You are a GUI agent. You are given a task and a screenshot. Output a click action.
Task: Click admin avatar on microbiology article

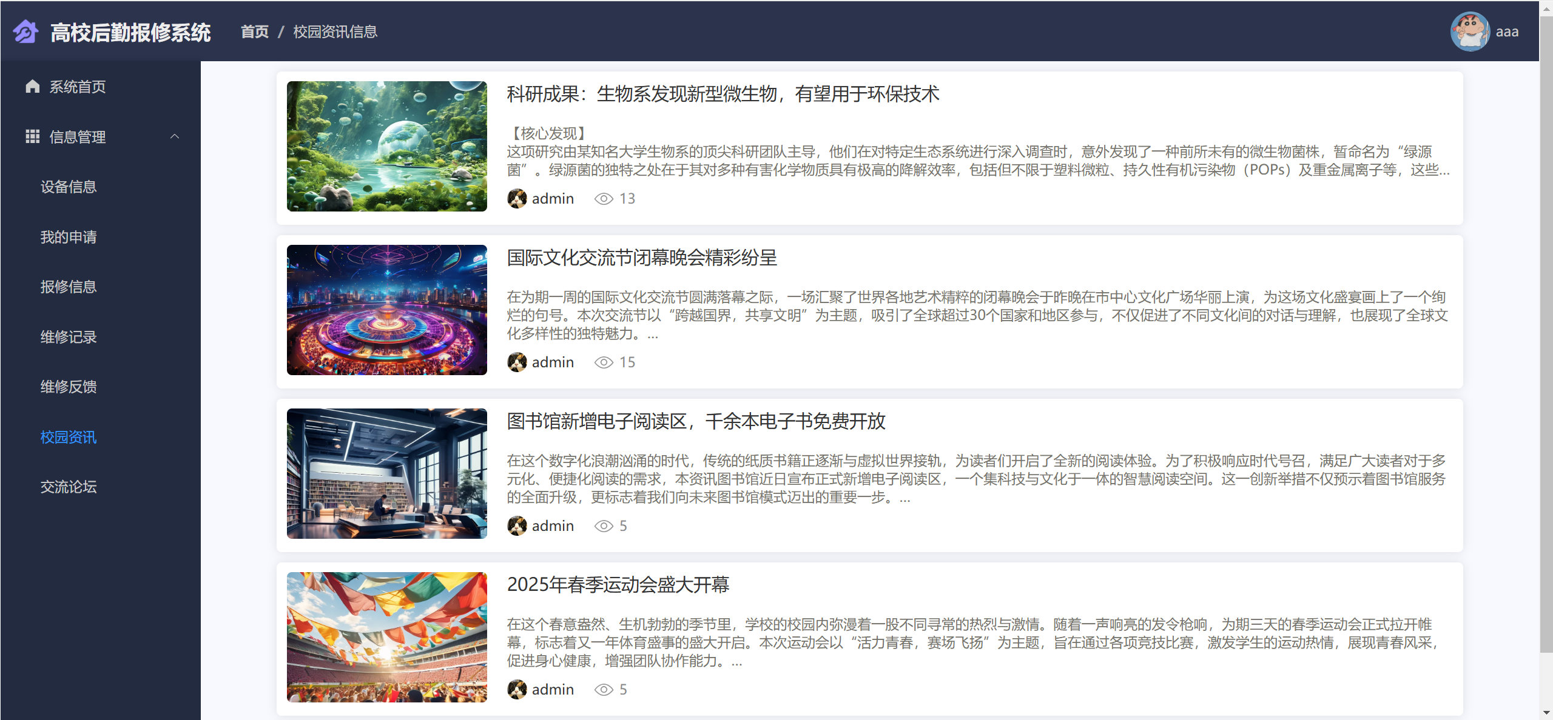(x=517, y=198)
